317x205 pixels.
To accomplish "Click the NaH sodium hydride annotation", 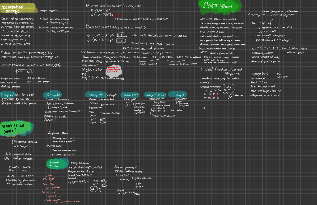I will [x=282, y=75].
